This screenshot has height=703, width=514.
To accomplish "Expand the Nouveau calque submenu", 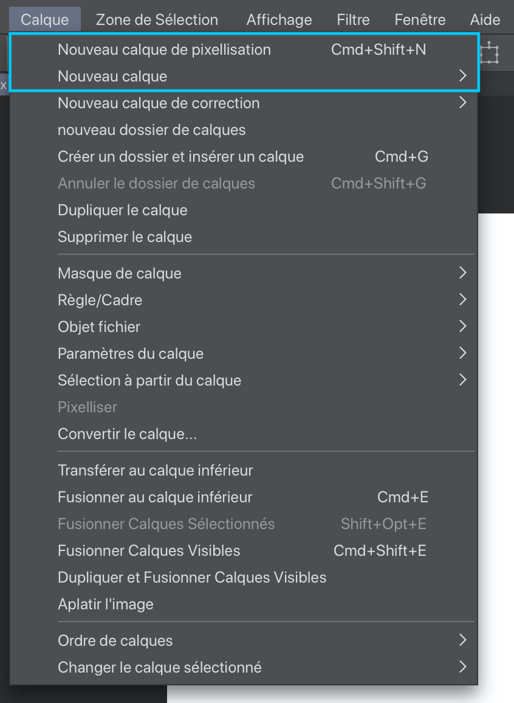I will coord(112,77).
